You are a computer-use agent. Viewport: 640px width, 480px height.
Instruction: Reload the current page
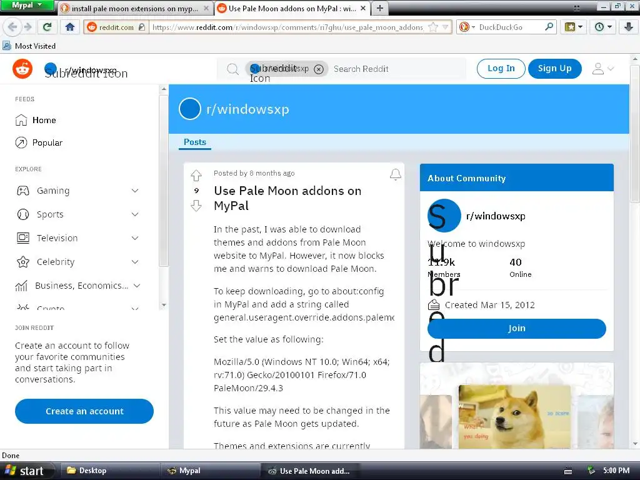(x=47, y=27)
